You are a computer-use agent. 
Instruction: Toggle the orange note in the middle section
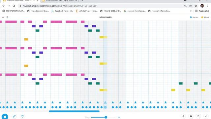pyautogui.click(x=26, y=66)
